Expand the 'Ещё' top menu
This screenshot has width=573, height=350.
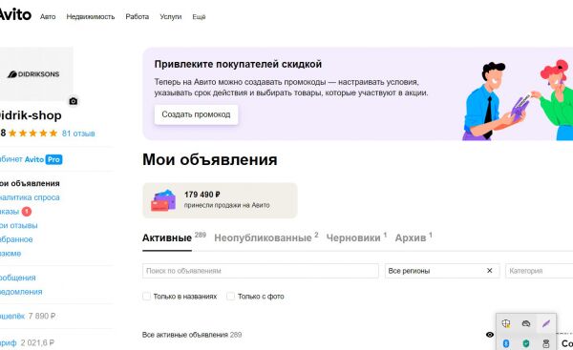(x=199, y=17)
